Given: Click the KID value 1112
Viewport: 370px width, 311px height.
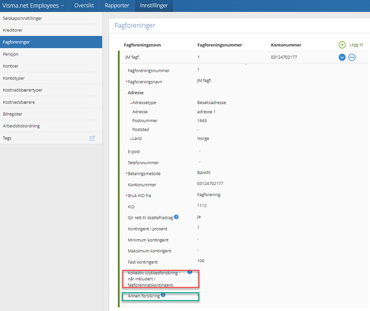Looking at the screenshot, I should [202, 206].
